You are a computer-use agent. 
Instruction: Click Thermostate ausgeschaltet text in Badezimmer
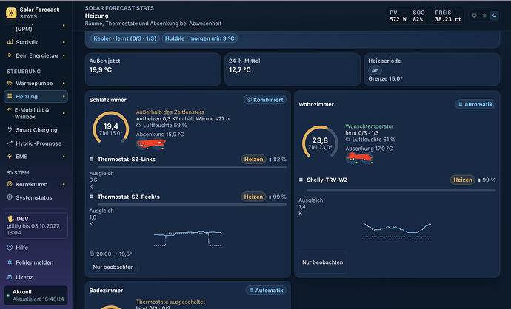coord(170,302)
